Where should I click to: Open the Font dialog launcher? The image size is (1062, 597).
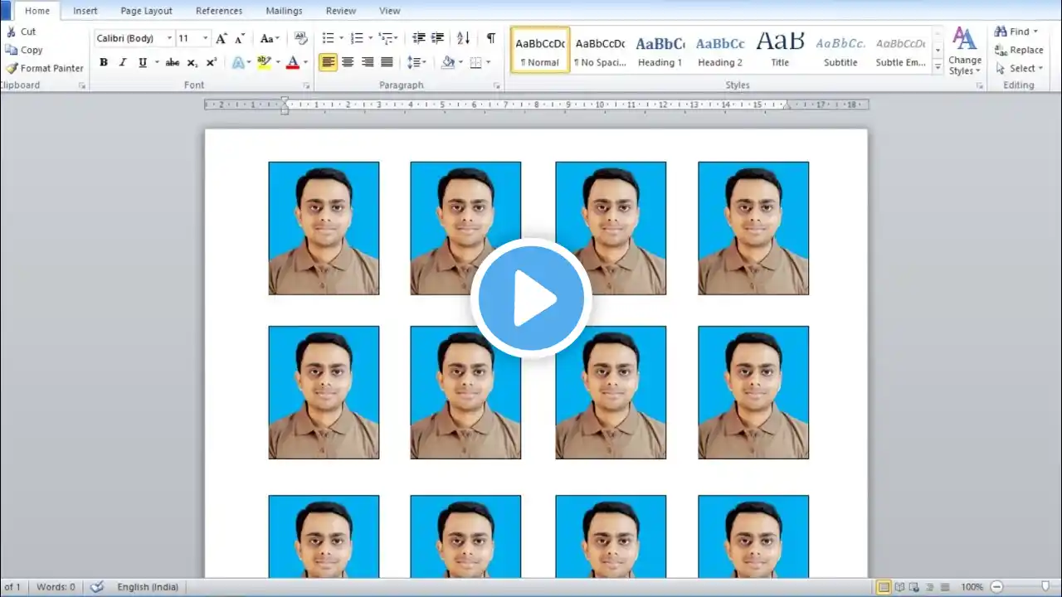click(306, 86)
